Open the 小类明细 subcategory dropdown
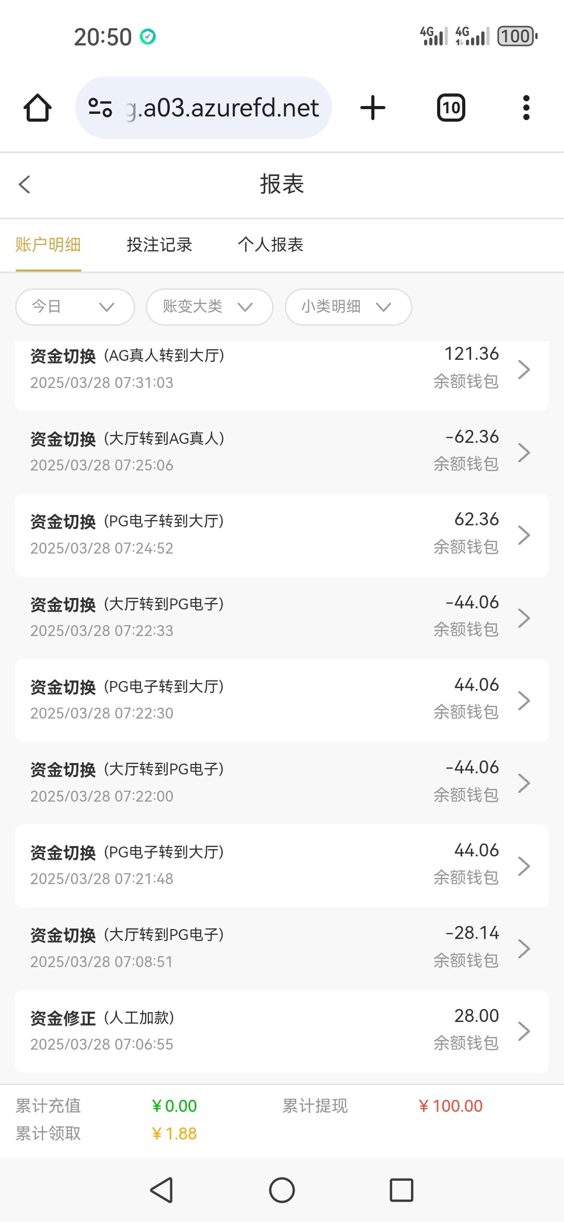 pos(348,307)
